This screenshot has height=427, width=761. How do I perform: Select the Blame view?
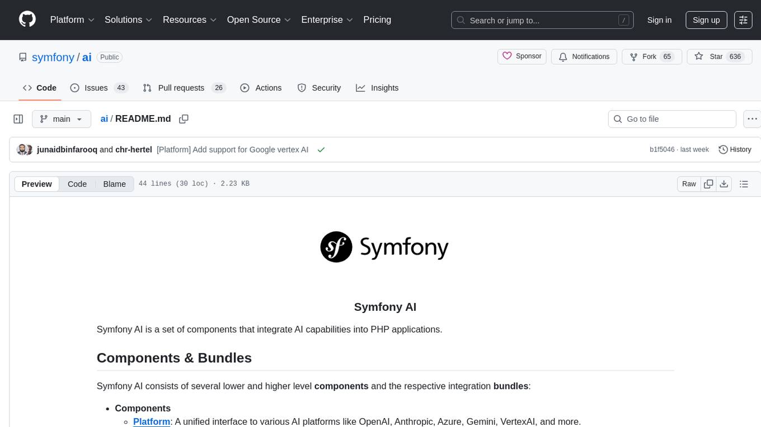tap(114, 184)
